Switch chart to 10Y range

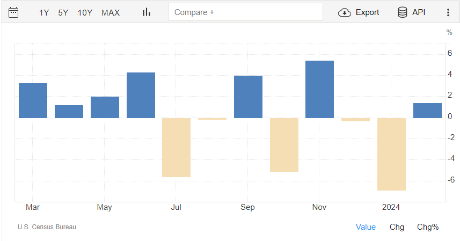point(85,12)
